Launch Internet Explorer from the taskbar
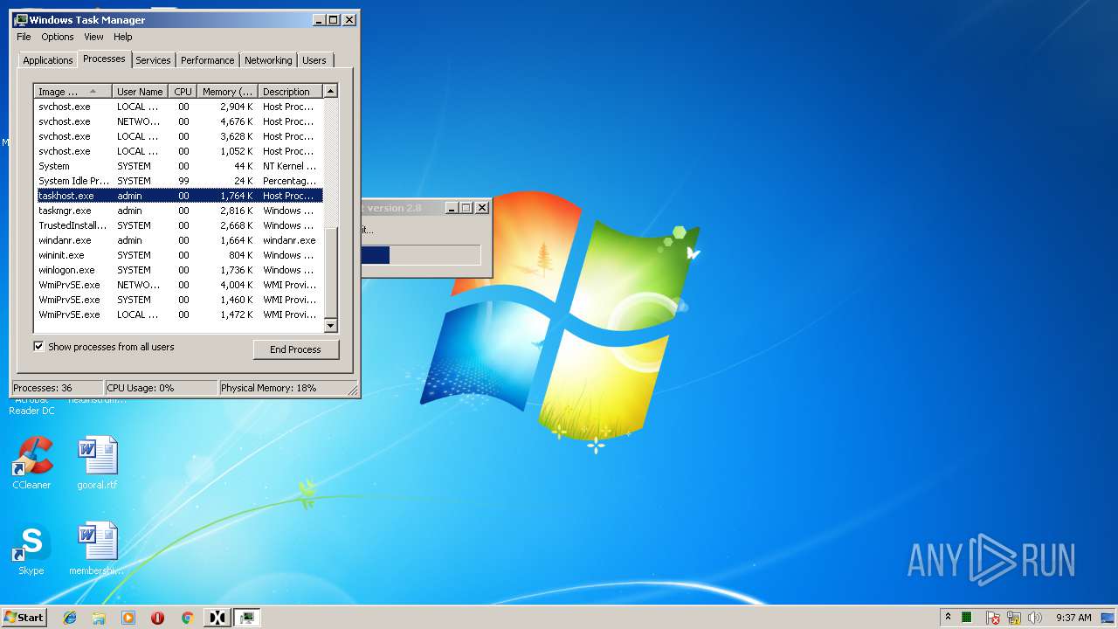This screenshot has height=629, width=1118. click(70, 618)
